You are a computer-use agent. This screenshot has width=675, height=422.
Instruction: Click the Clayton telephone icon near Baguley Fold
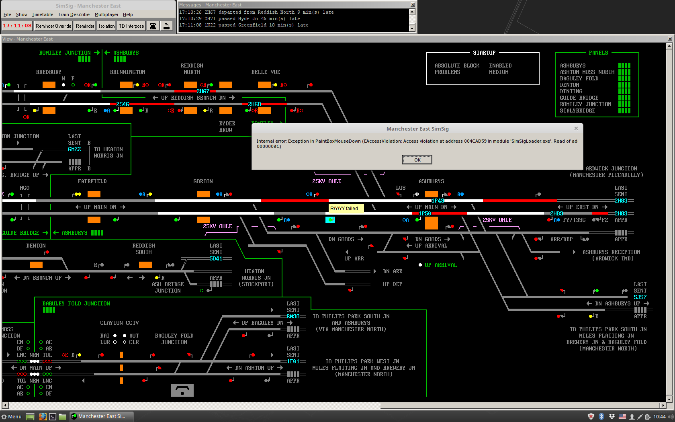(182, 390)
